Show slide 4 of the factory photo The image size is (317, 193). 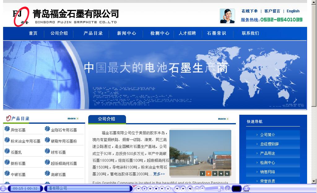pyautogui.click(x=221, y=174)
